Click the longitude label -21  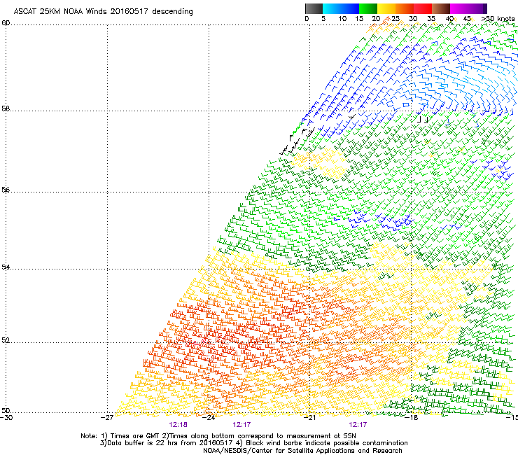[x=309, y=418]
